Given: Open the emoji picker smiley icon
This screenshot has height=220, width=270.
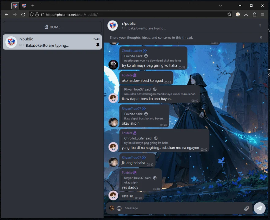Looking at the screenshot, I should 119,208.
